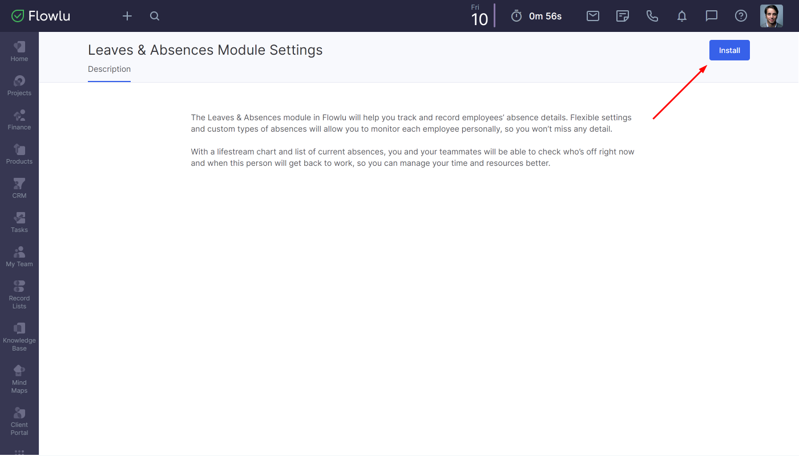The image size is (799, 456).
Task: Open the phone calls icon
Action: 652,16
